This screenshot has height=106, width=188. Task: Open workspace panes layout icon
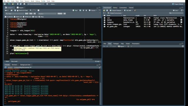click(47, 4)
